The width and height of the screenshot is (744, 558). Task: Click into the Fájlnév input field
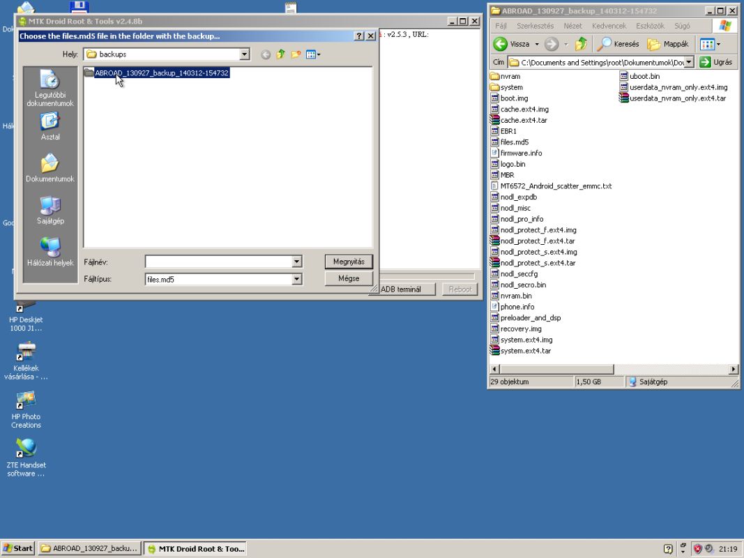point(218,262)
